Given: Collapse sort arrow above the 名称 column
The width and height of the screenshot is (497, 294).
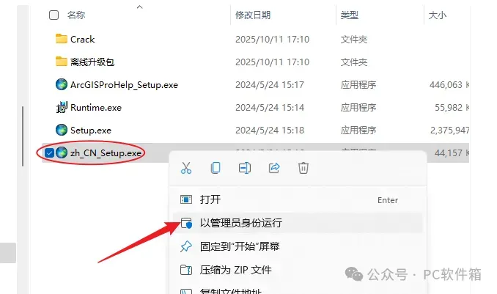Looking at the screenshot, I should tap(140, 7).
